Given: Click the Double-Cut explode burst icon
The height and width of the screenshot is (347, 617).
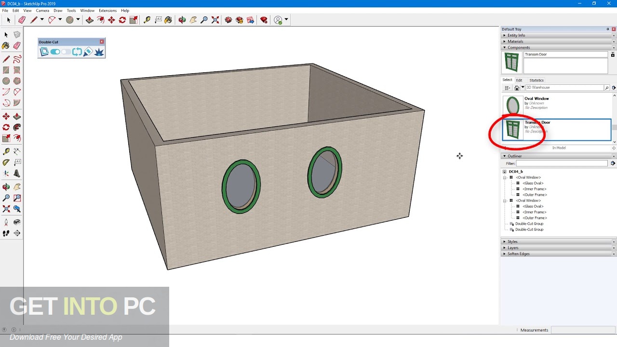Looking at the screenshot, I should (x=99, y=52).
